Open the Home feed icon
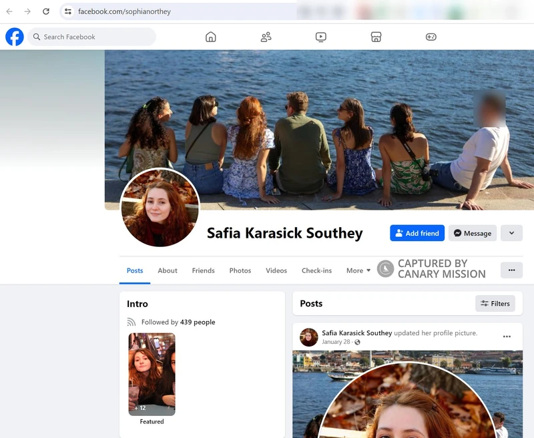The width and height of the screenshot is (534, 438). (x=210, y=37)
